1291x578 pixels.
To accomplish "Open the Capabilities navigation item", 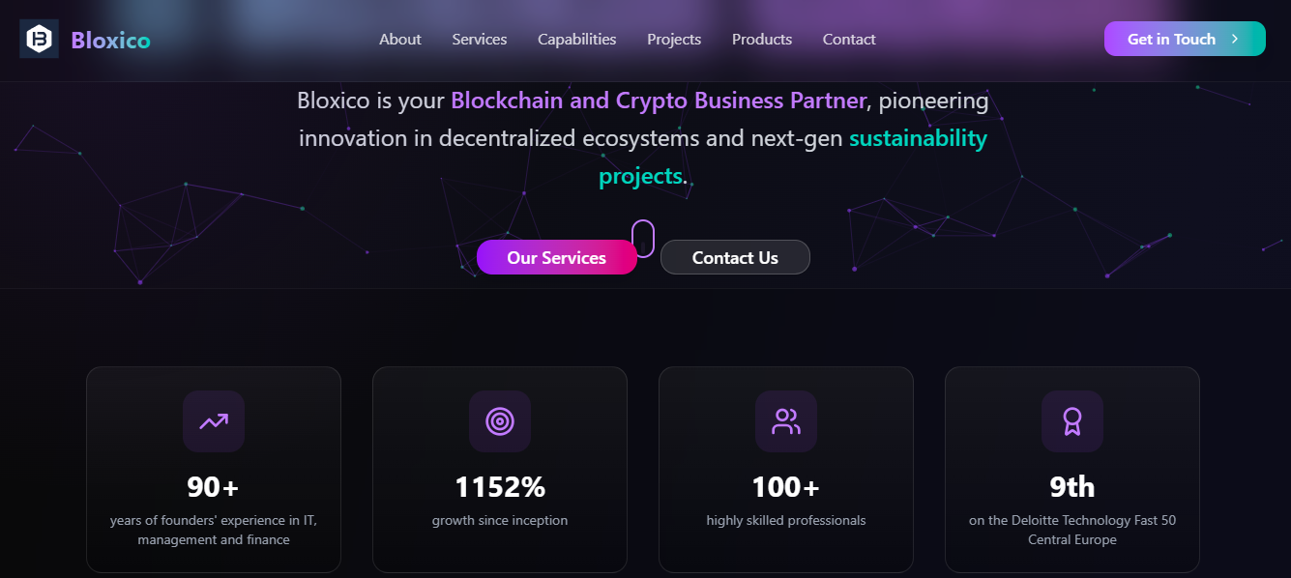I will click(x=577, y=40).
